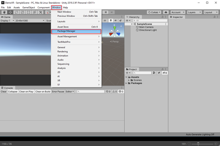
Task: Toggle Console warning messages counter
Action: [115, 91]
